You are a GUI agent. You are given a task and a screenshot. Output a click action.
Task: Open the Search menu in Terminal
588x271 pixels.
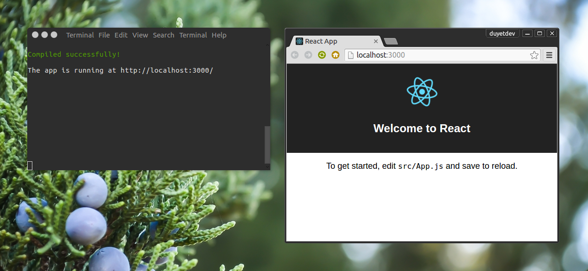(164, 35)
